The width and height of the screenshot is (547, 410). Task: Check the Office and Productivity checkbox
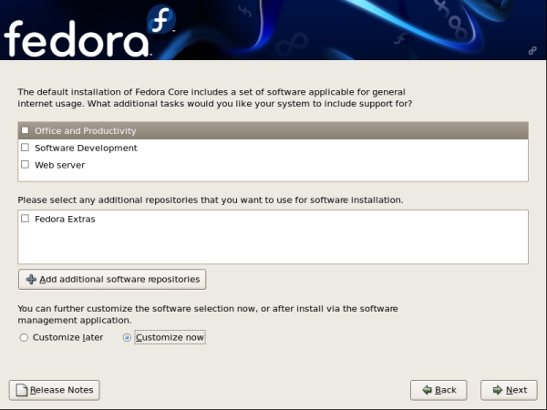point(25,130)
